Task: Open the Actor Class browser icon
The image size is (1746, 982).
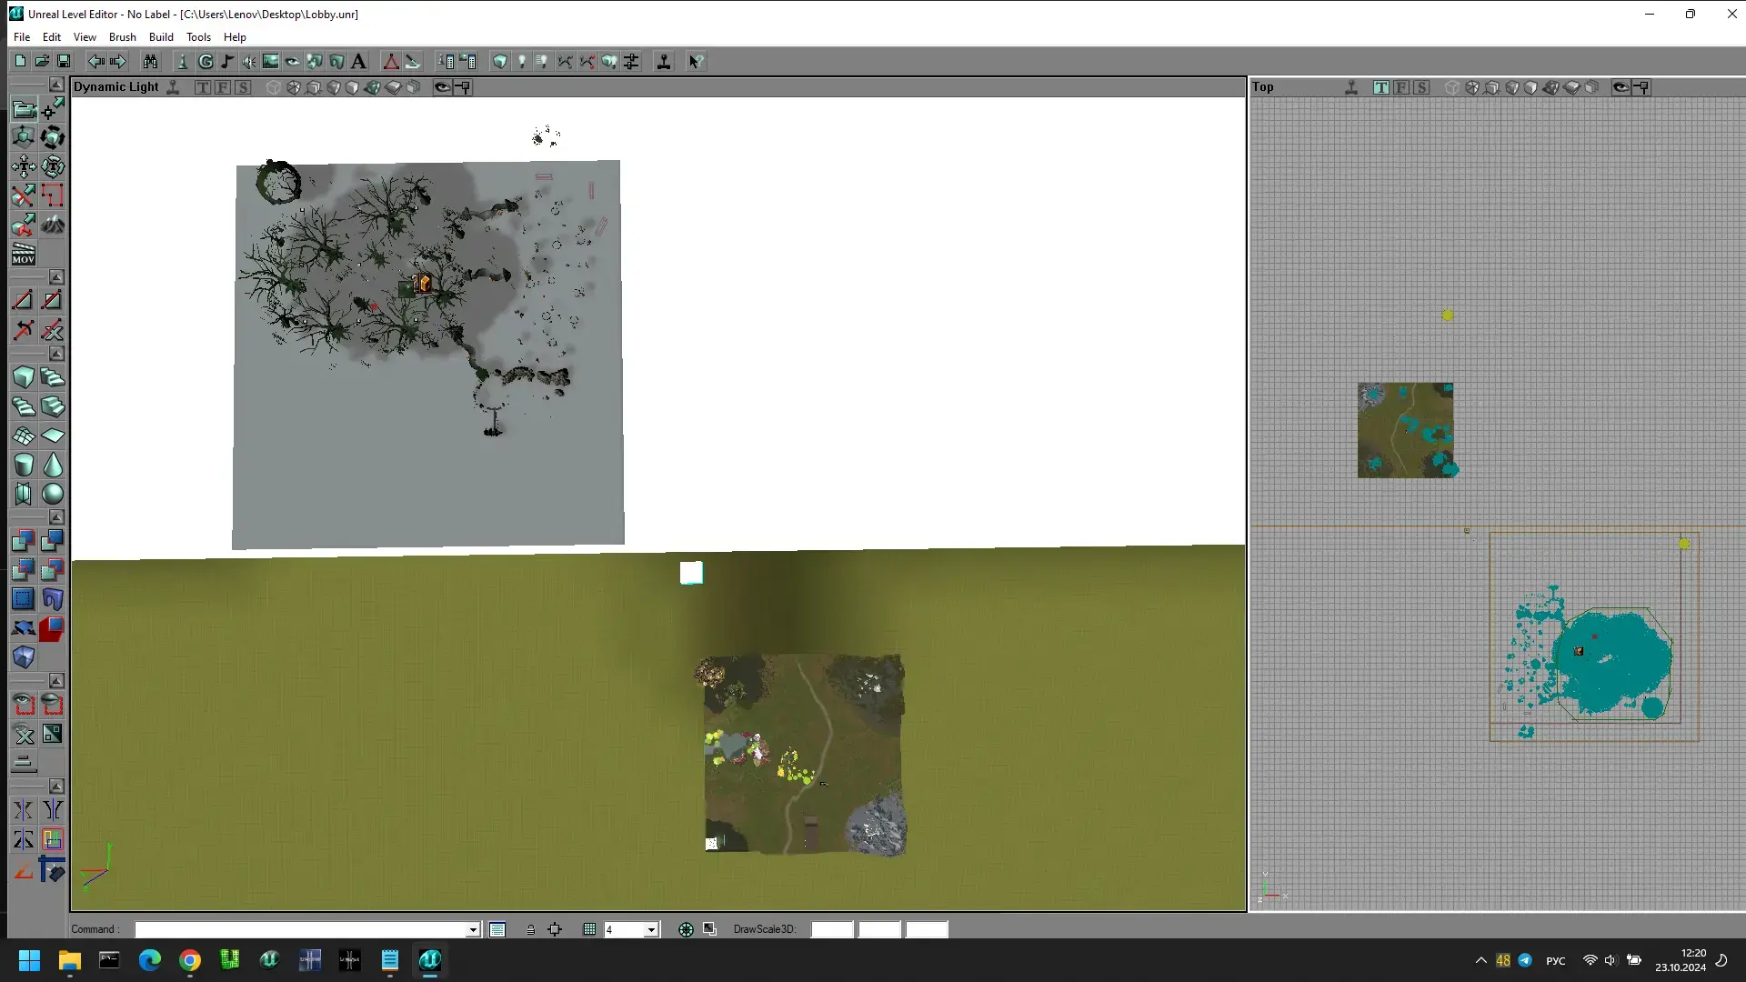Action: (x=183, y=61)
